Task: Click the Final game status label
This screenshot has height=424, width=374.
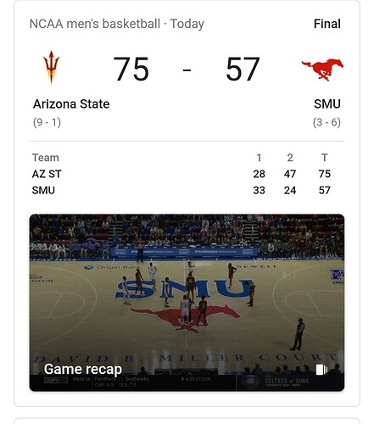Action: [x=327, y=24]
